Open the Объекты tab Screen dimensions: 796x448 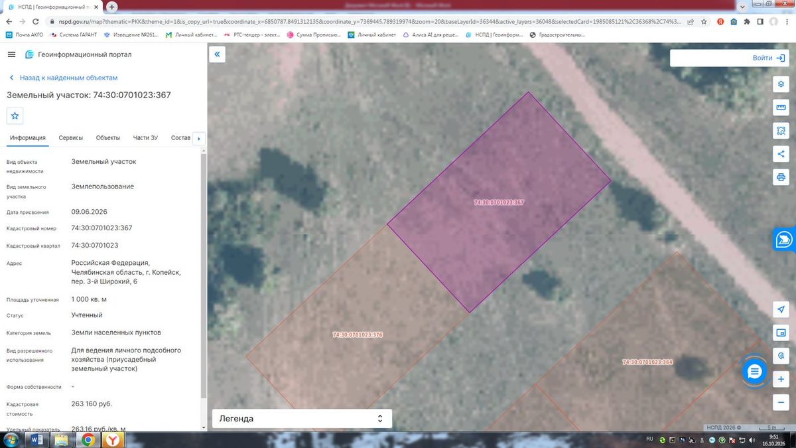[x=108, y=138]
